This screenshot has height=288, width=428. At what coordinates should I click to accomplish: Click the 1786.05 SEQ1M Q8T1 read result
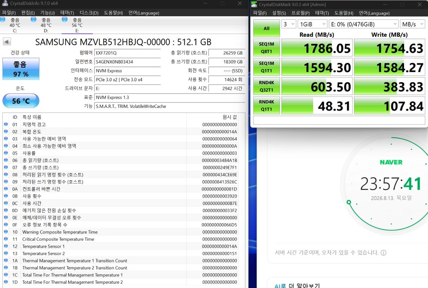point(317,48)
